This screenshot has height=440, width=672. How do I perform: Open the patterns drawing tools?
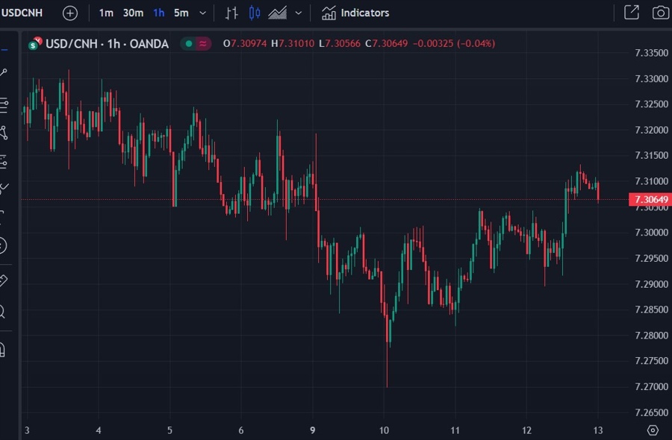4,133
